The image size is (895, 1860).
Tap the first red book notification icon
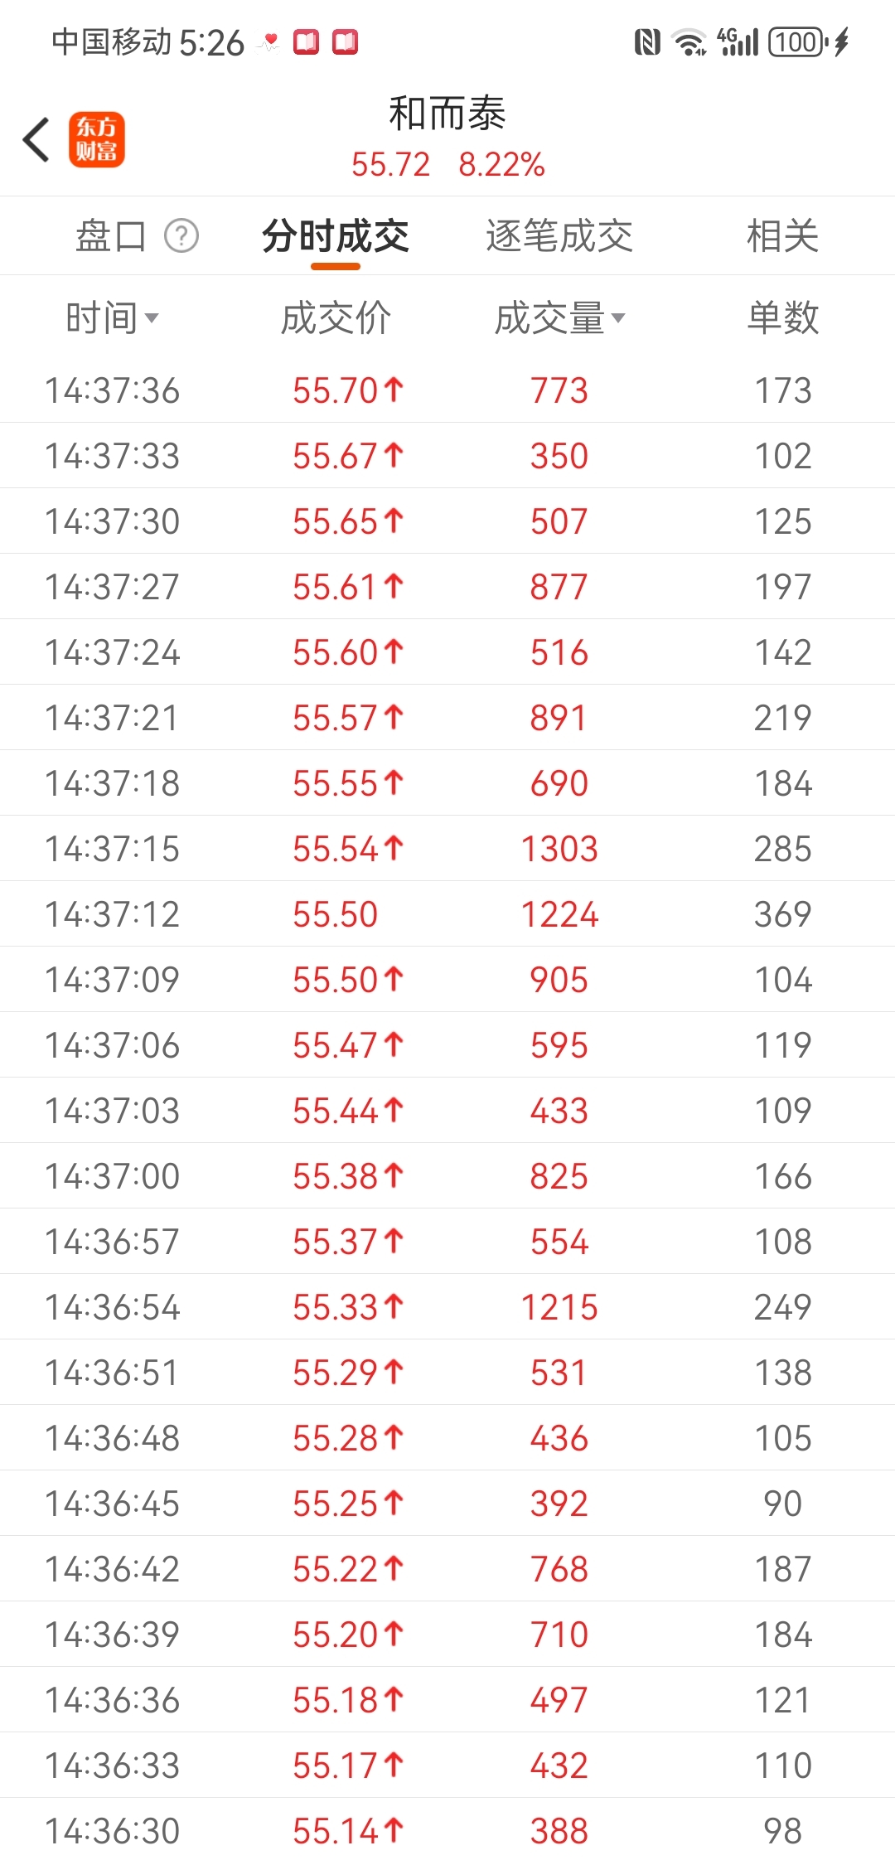(x=307, y=41)
